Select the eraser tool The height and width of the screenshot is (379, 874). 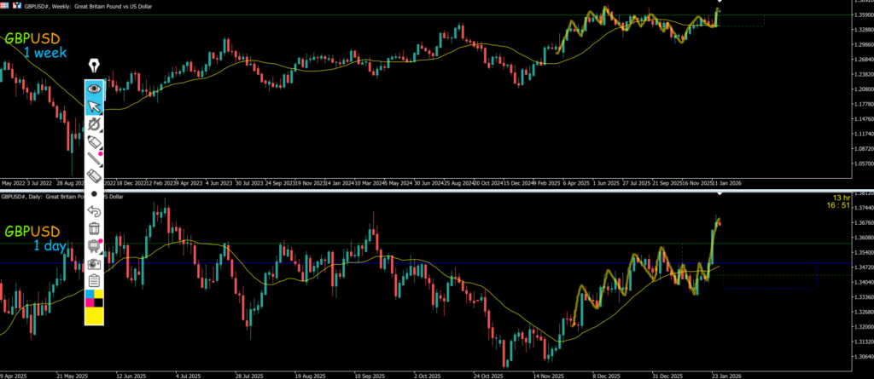pos(94,176)
